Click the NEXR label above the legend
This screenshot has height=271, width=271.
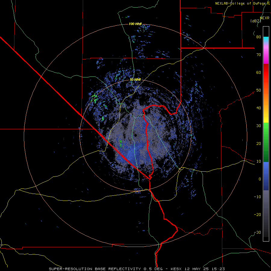coord(265,18)
